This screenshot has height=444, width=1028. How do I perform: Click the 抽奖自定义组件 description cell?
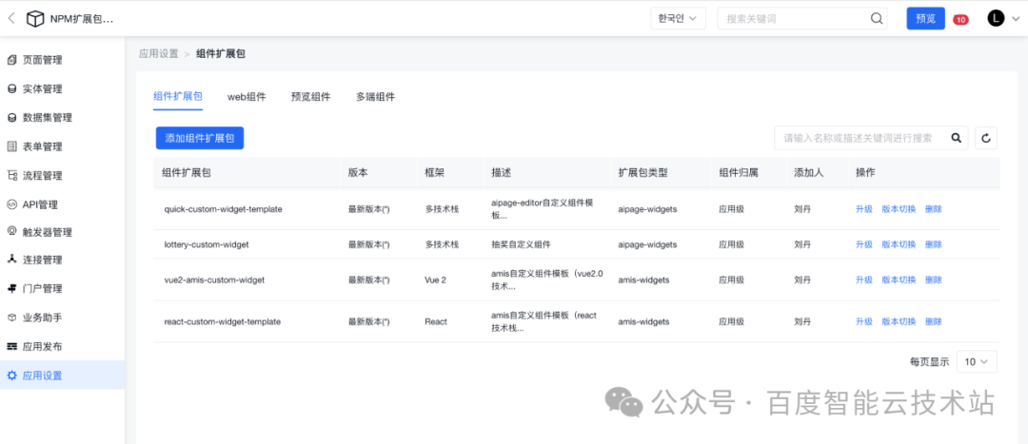click(x=521, y=244)
